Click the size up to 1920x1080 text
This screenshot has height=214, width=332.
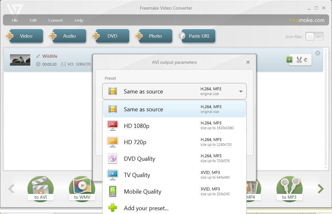point(217,128)
